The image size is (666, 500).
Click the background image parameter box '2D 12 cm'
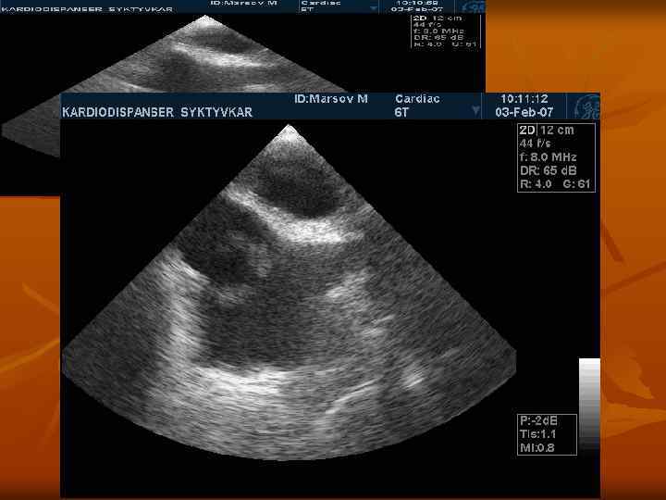tap(446, 31)
